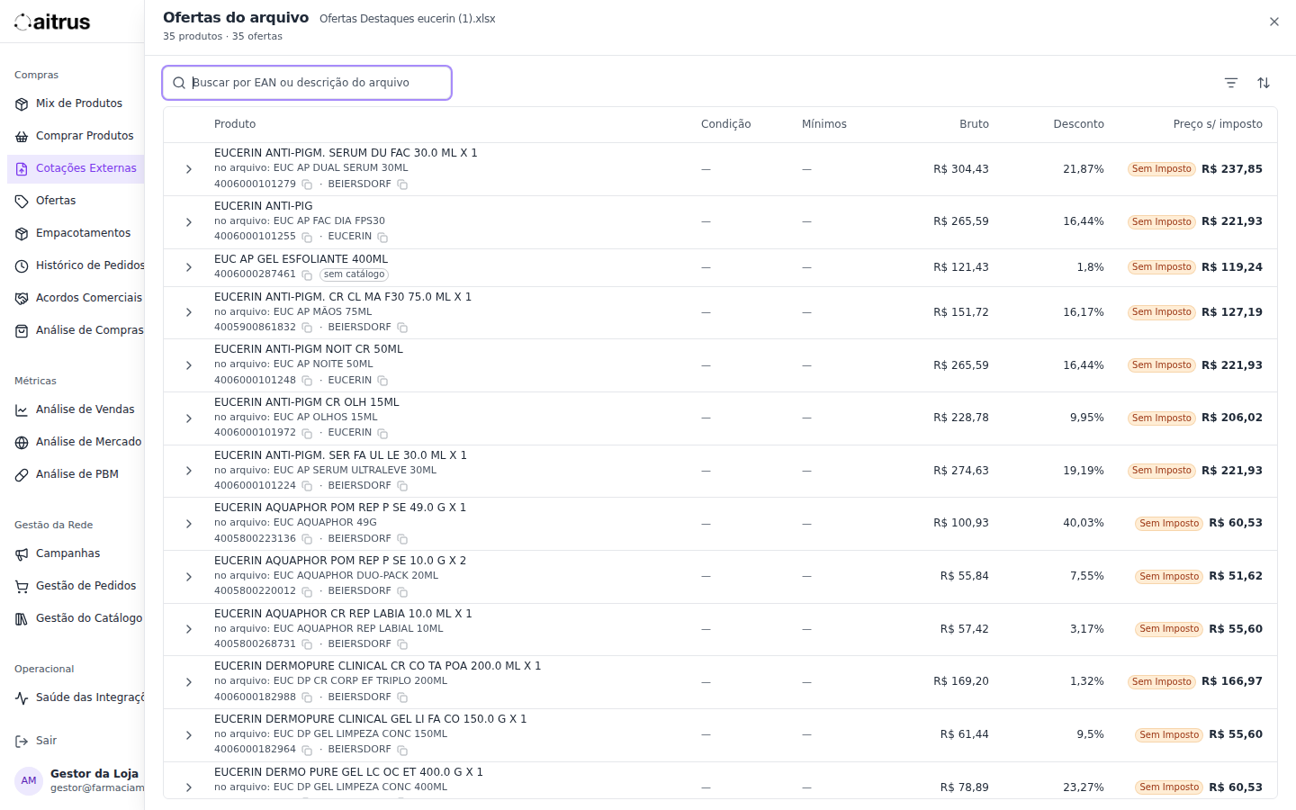Copy EAN 4006000101279
This screenshot has width=1296, height=810.
pyautogui.click(x=307, y=184)
